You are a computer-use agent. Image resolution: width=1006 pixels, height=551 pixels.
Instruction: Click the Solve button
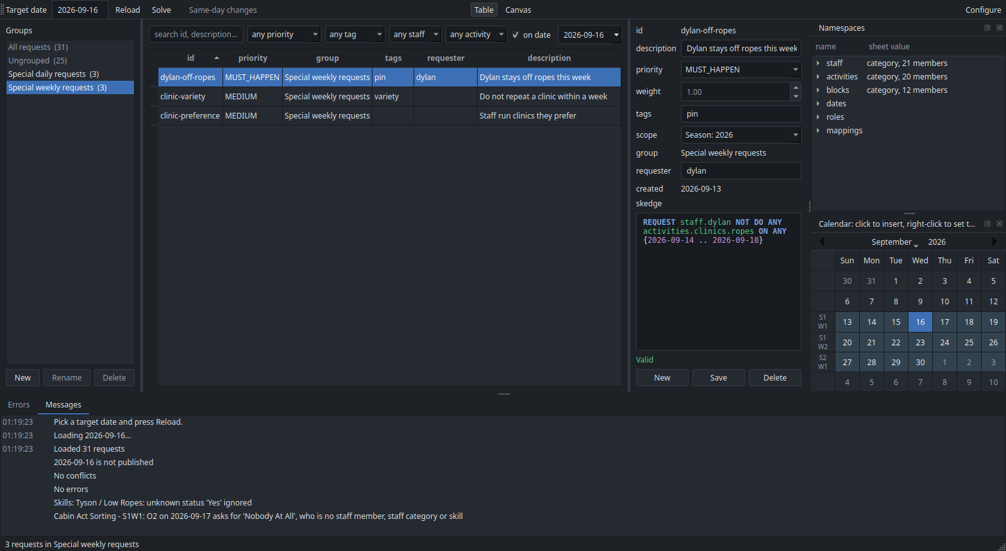(162, 10)
